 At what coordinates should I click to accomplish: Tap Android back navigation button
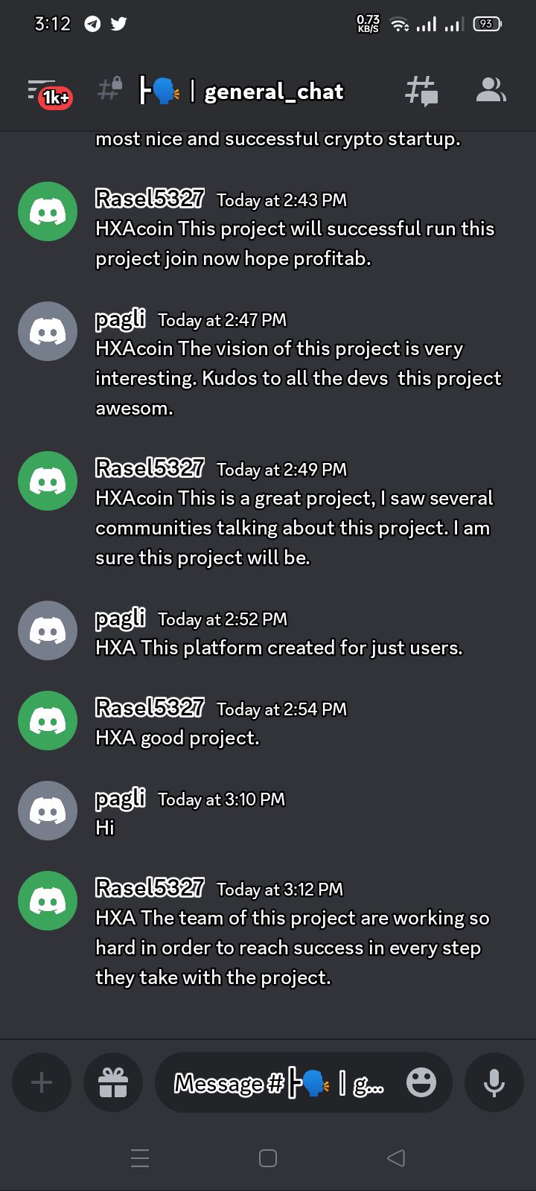(396, 1158)
